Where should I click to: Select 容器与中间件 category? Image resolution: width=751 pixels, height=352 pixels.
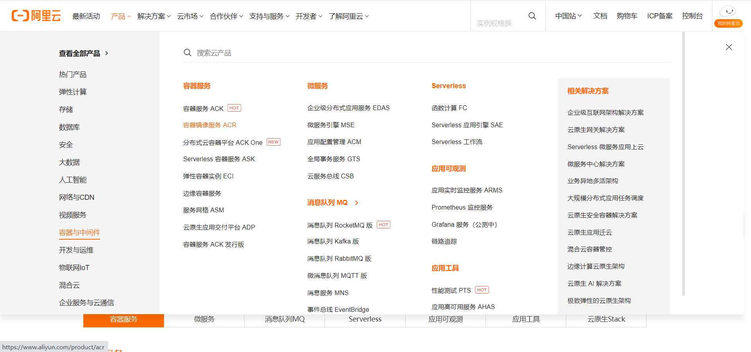coord(79,233)
